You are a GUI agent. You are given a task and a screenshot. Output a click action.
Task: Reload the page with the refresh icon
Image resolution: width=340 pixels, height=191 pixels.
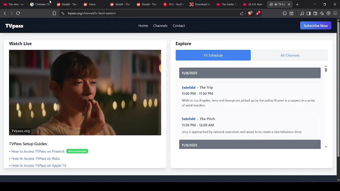(x=18, y=13)
